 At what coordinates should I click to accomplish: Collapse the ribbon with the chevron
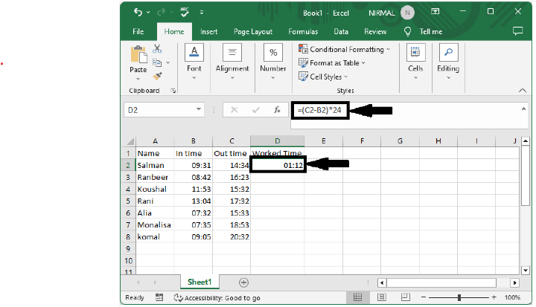pyautogui.click(x=523, y=91)
